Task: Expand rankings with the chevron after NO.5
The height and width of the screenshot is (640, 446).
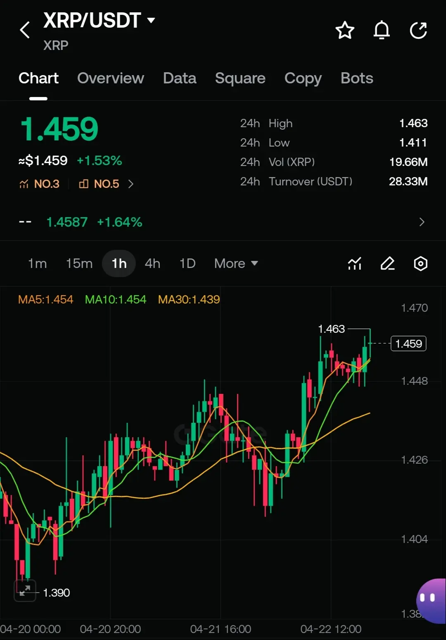Action: 131,184
